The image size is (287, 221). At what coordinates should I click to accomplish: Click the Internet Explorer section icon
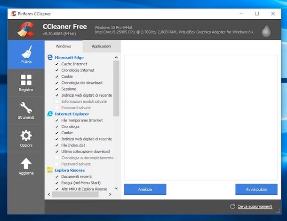pyautogui.click(x=50, y=114)
